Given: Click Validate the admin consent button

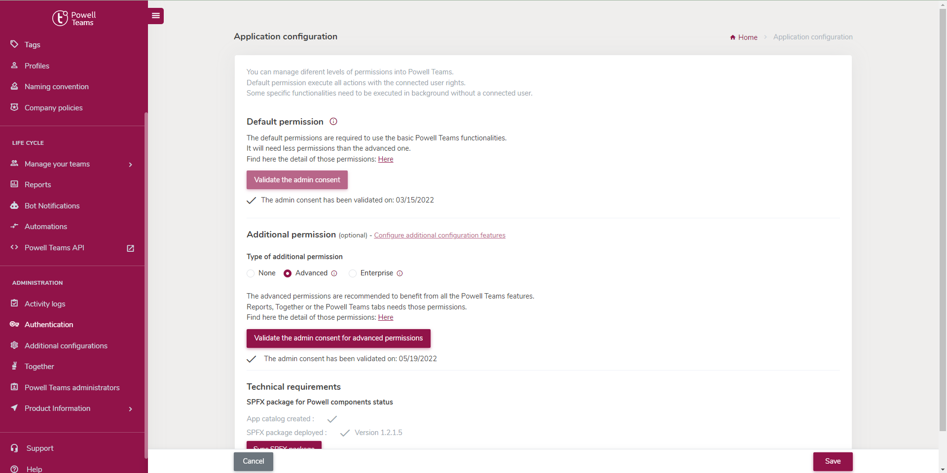Looking at the screenshot, I should click(x=296, y=179).
